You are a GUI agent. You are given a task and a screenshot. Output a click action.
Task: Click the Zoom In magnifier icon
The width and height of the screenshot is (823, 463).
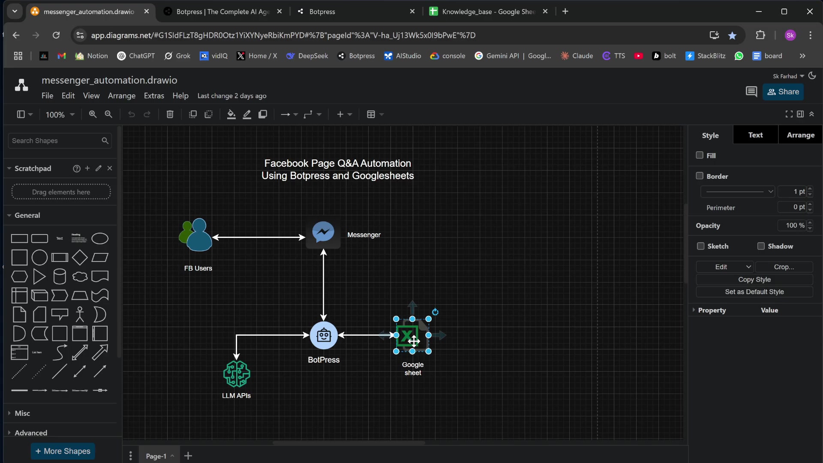(x=93, y=114)
